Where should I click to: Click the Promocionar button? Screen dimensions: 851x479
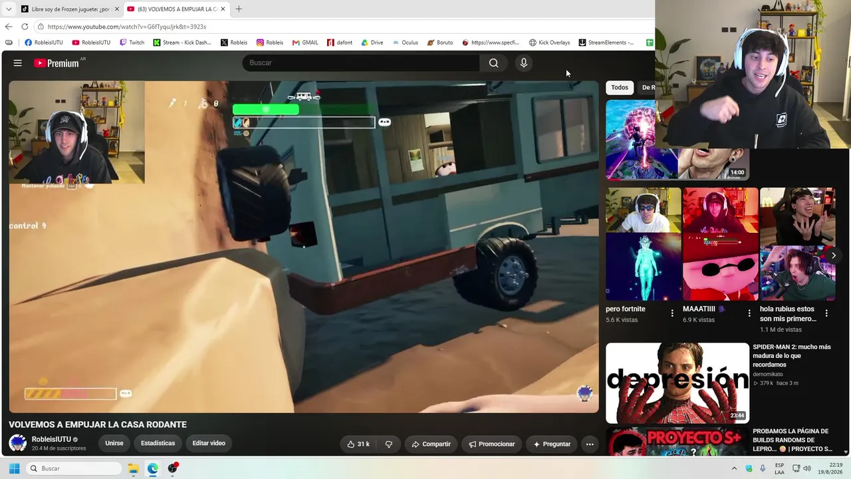point(491,444)
